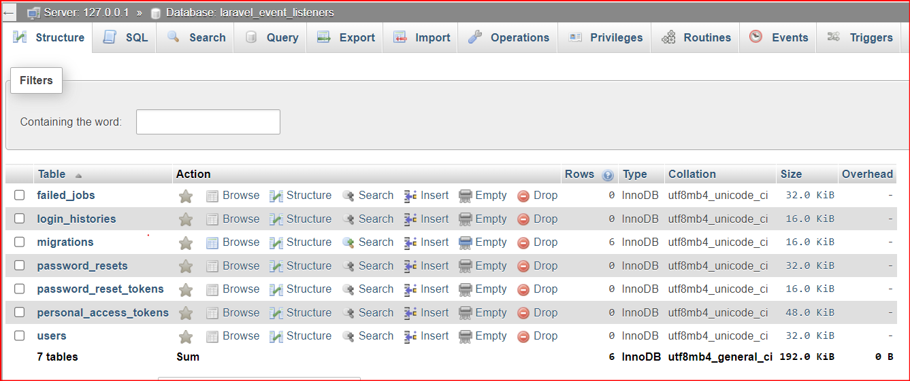Click Insert icon for login_histories table

pyautogui.click(x=410, y=219)
